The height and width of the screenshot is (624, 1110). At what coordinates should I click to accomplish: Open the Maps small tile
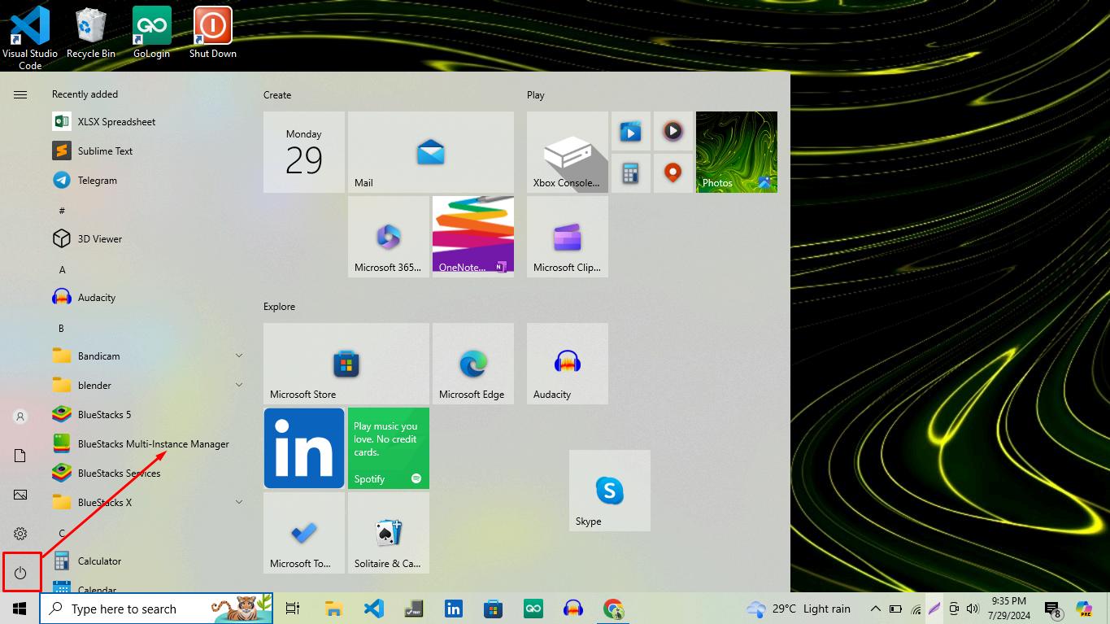click(x=673, y=173)
